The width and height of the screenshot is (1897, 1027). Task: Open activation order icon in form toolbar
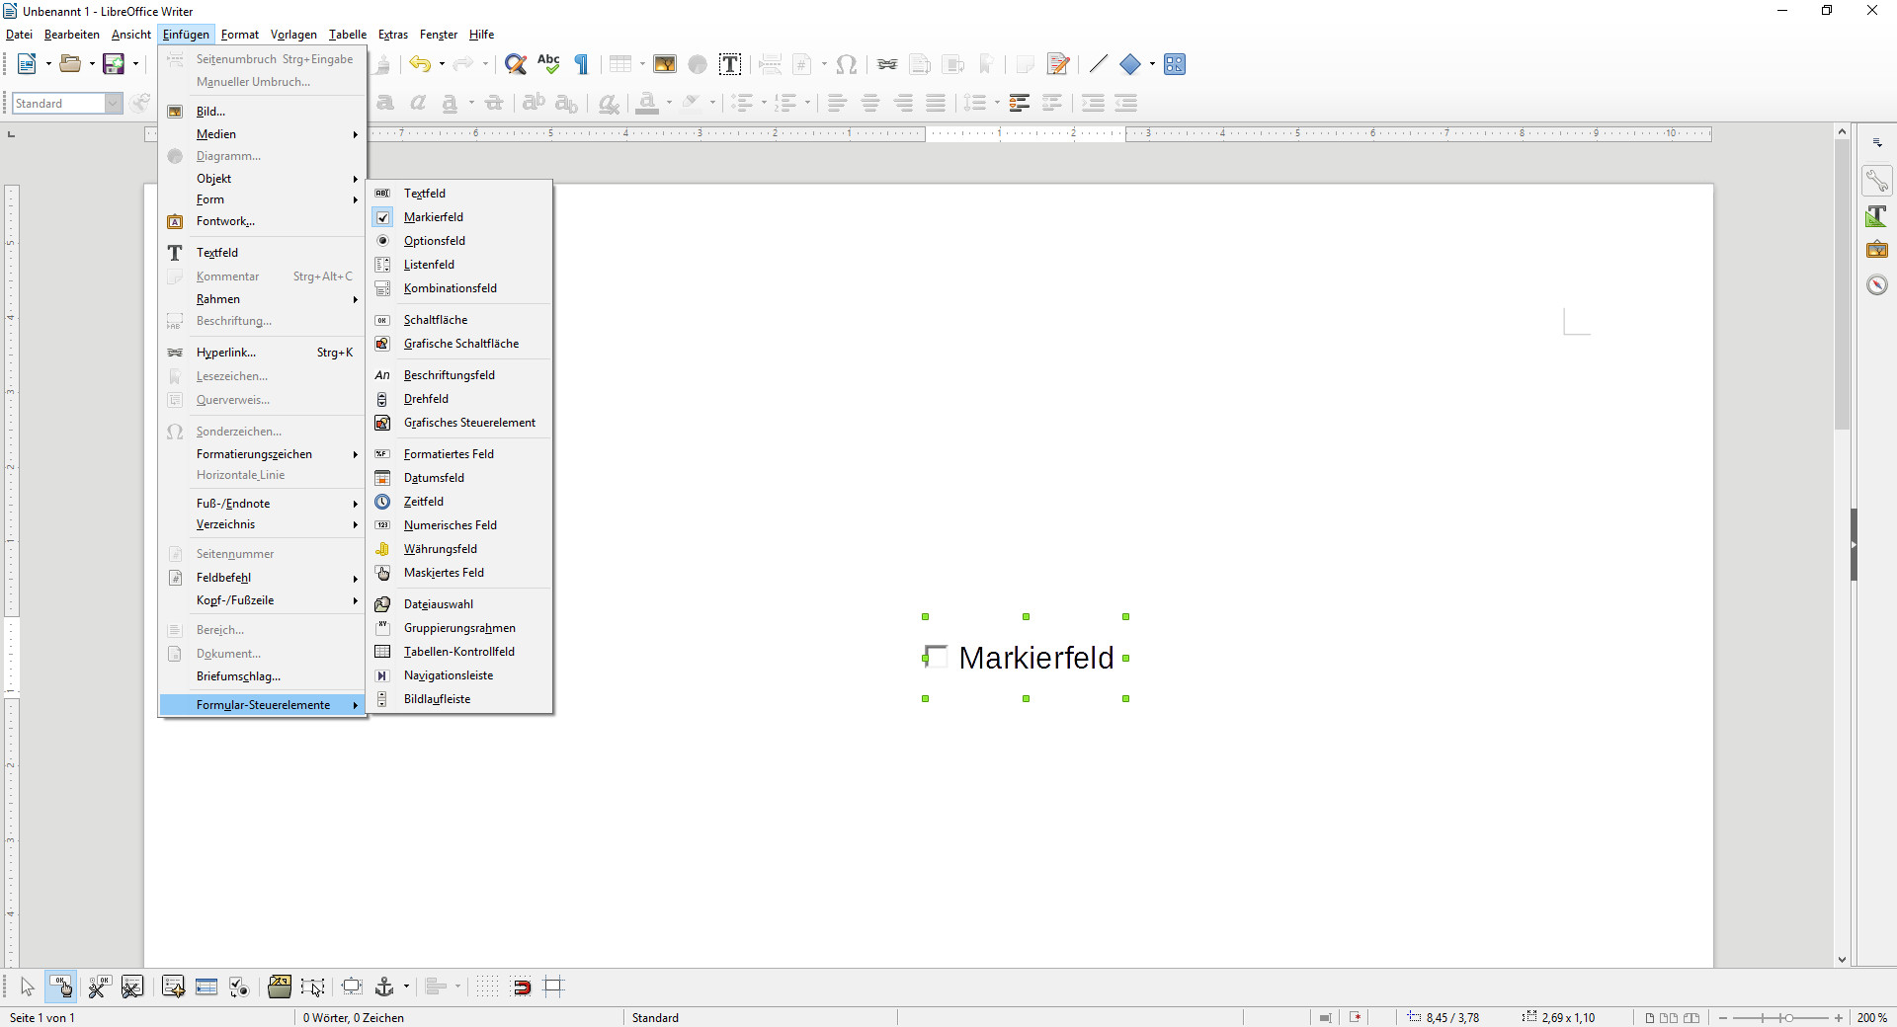click(239, 987)
